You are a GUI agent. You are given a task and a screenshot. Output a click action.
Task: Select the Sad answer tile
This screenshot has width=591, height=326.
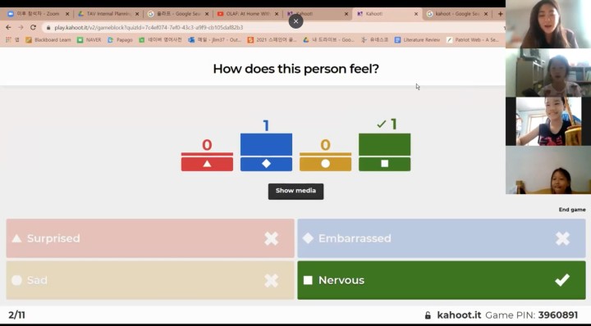point(150,280)
